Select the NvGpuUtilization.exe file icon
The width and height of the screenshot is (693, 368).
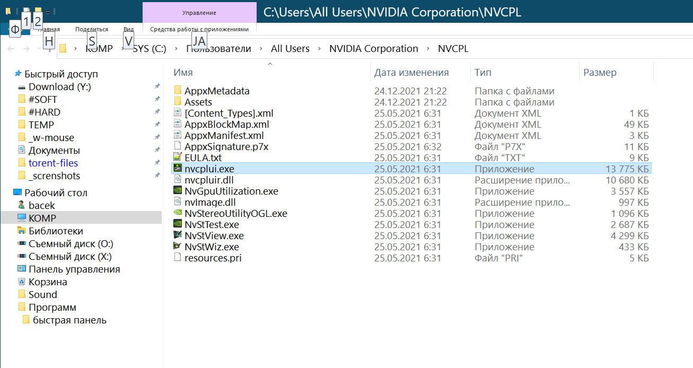pyautogui.click(x=178, y=191)
